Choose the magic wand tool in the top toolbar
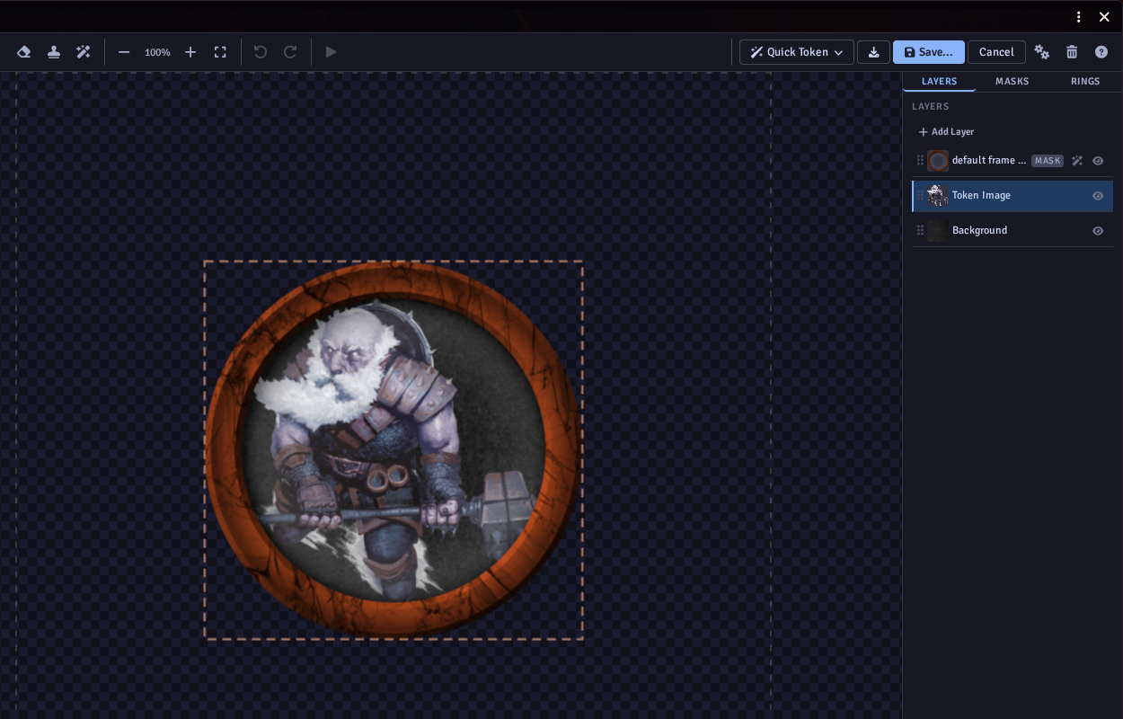The image size is (1123, 719). [84, 52]
